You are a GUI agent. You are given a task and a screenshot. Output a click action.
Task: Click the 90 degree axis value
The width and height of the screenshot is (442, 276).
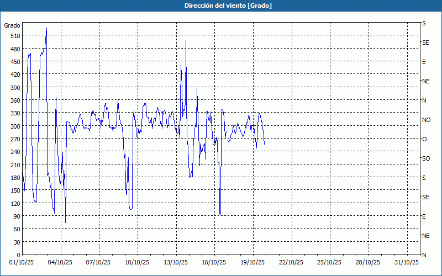tap(16, 216)
